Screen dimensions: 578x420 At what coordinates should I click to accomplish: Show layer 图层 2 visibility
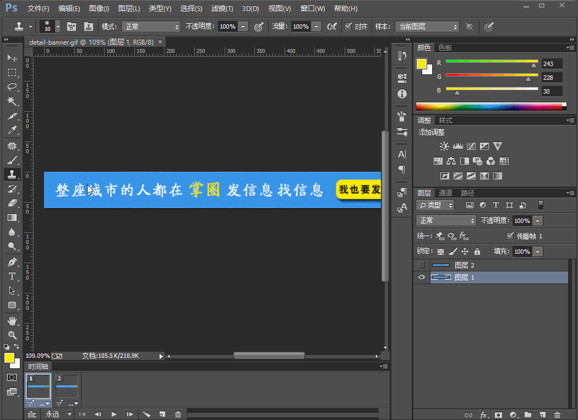tap(422, 265)
